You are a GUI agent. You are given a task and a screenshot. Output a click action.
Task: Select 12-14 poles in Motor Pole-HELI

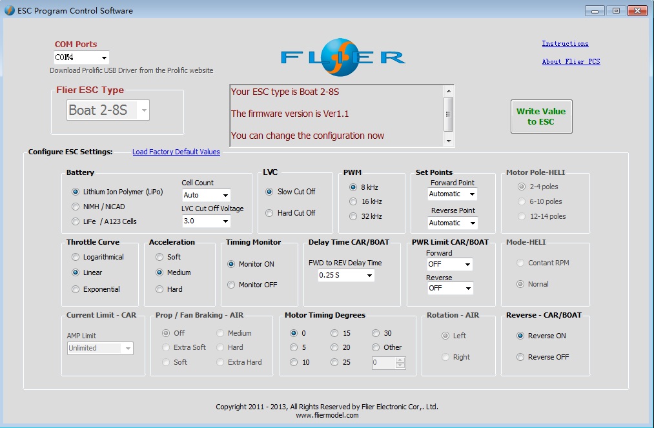542,216
